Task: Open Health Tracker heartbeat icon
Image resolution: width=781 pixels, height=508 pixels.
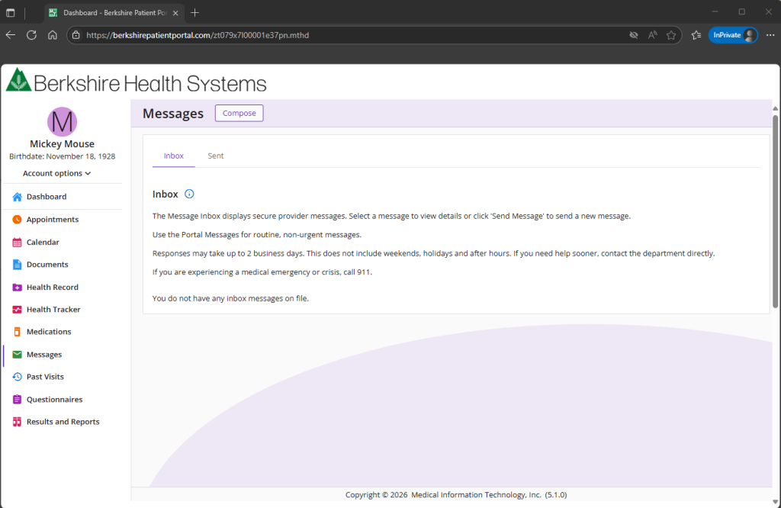Action: [x=17, y=310]
